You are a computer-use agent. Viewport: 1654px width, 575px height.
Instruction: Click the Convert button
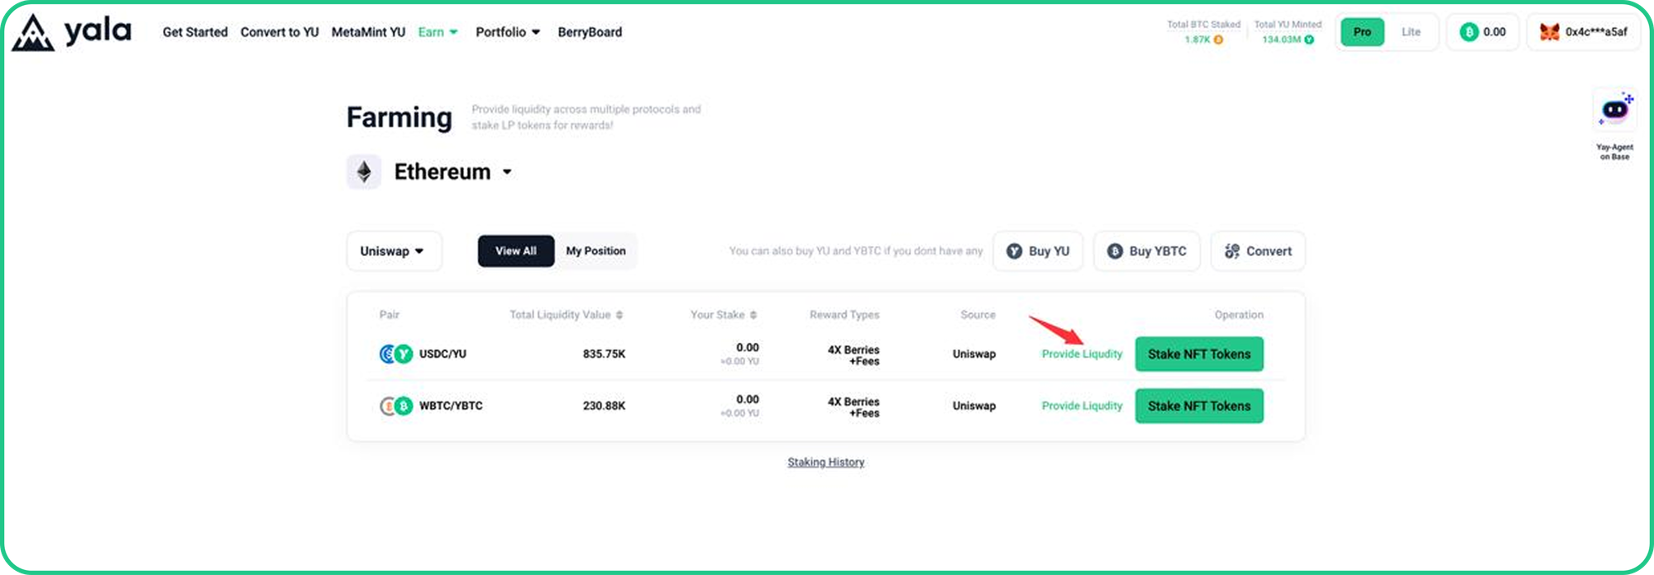1258,251
